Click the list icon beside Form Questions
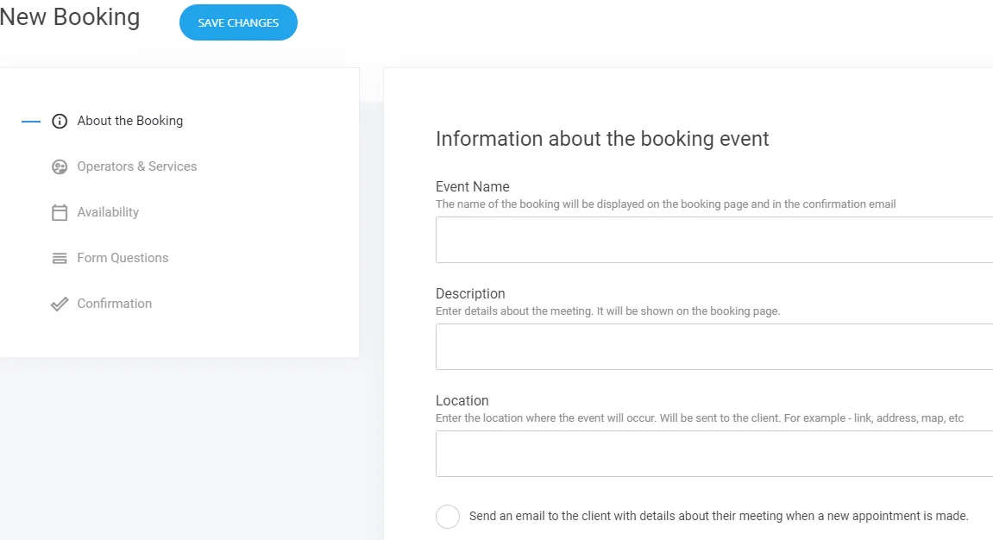This screenshot has height=540, width=993. [x=59, y=258]
